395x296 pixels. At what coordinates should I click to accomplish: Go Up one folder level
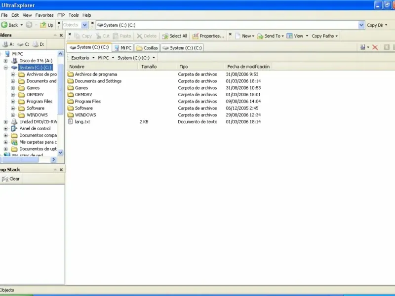[47, 25]
